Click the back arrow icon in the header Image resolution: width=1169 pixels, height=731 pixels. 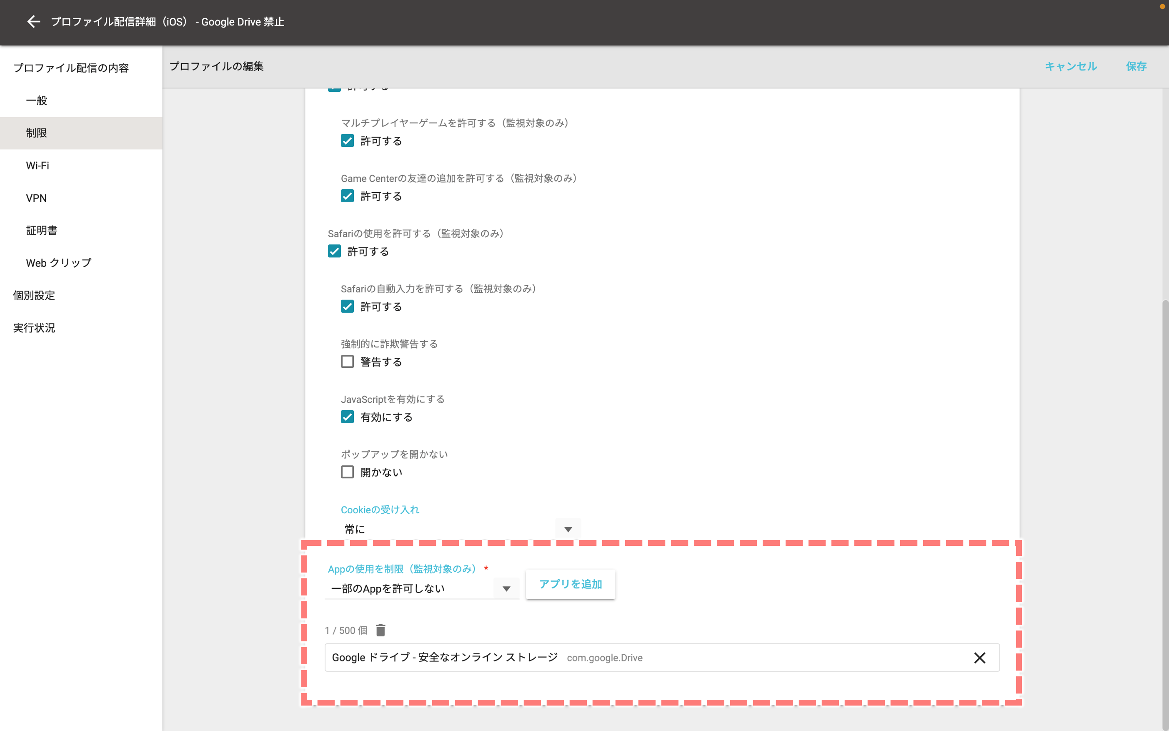[33, 22]
